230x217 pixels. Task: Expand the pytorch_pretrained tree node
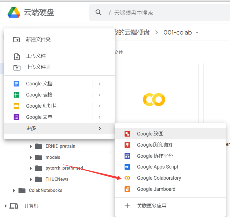[x=31, y=168]
